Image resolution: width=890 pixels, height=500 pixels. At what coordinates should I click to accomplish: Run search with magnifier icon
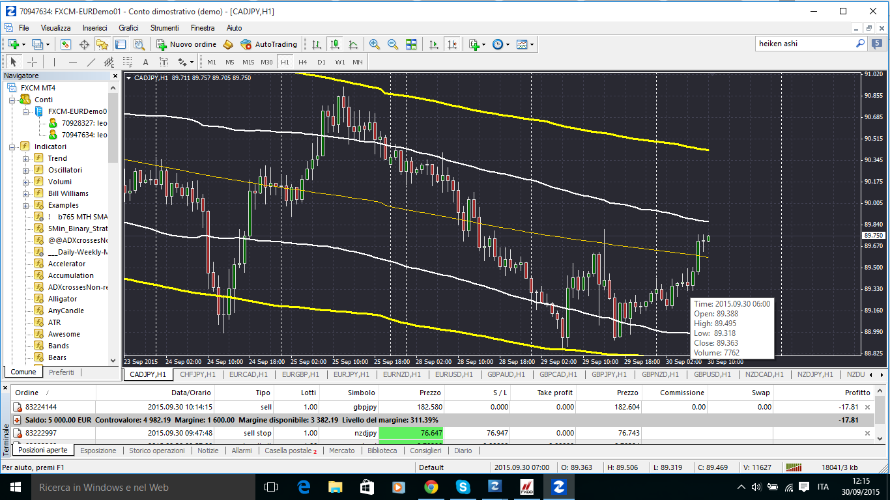tap(861, 44)
